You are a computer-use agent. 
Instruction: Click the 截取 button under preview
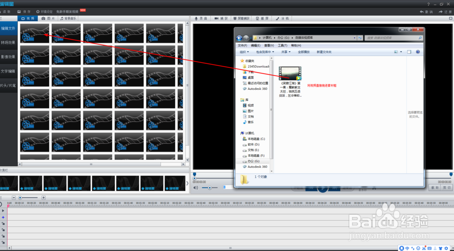pyautogui.click(x=435, y=187)
